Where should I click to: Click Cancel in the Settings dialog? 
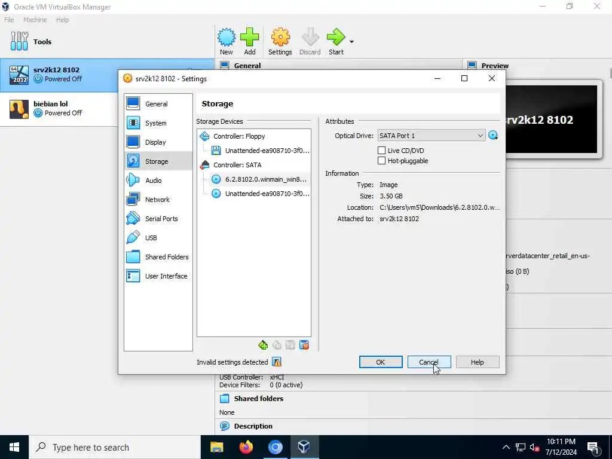point(429,362)
